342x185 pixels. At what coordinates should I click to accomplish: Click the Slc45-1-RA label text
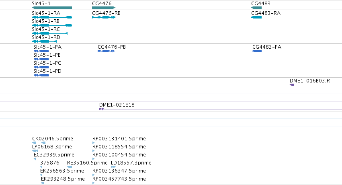coord(46,13)
